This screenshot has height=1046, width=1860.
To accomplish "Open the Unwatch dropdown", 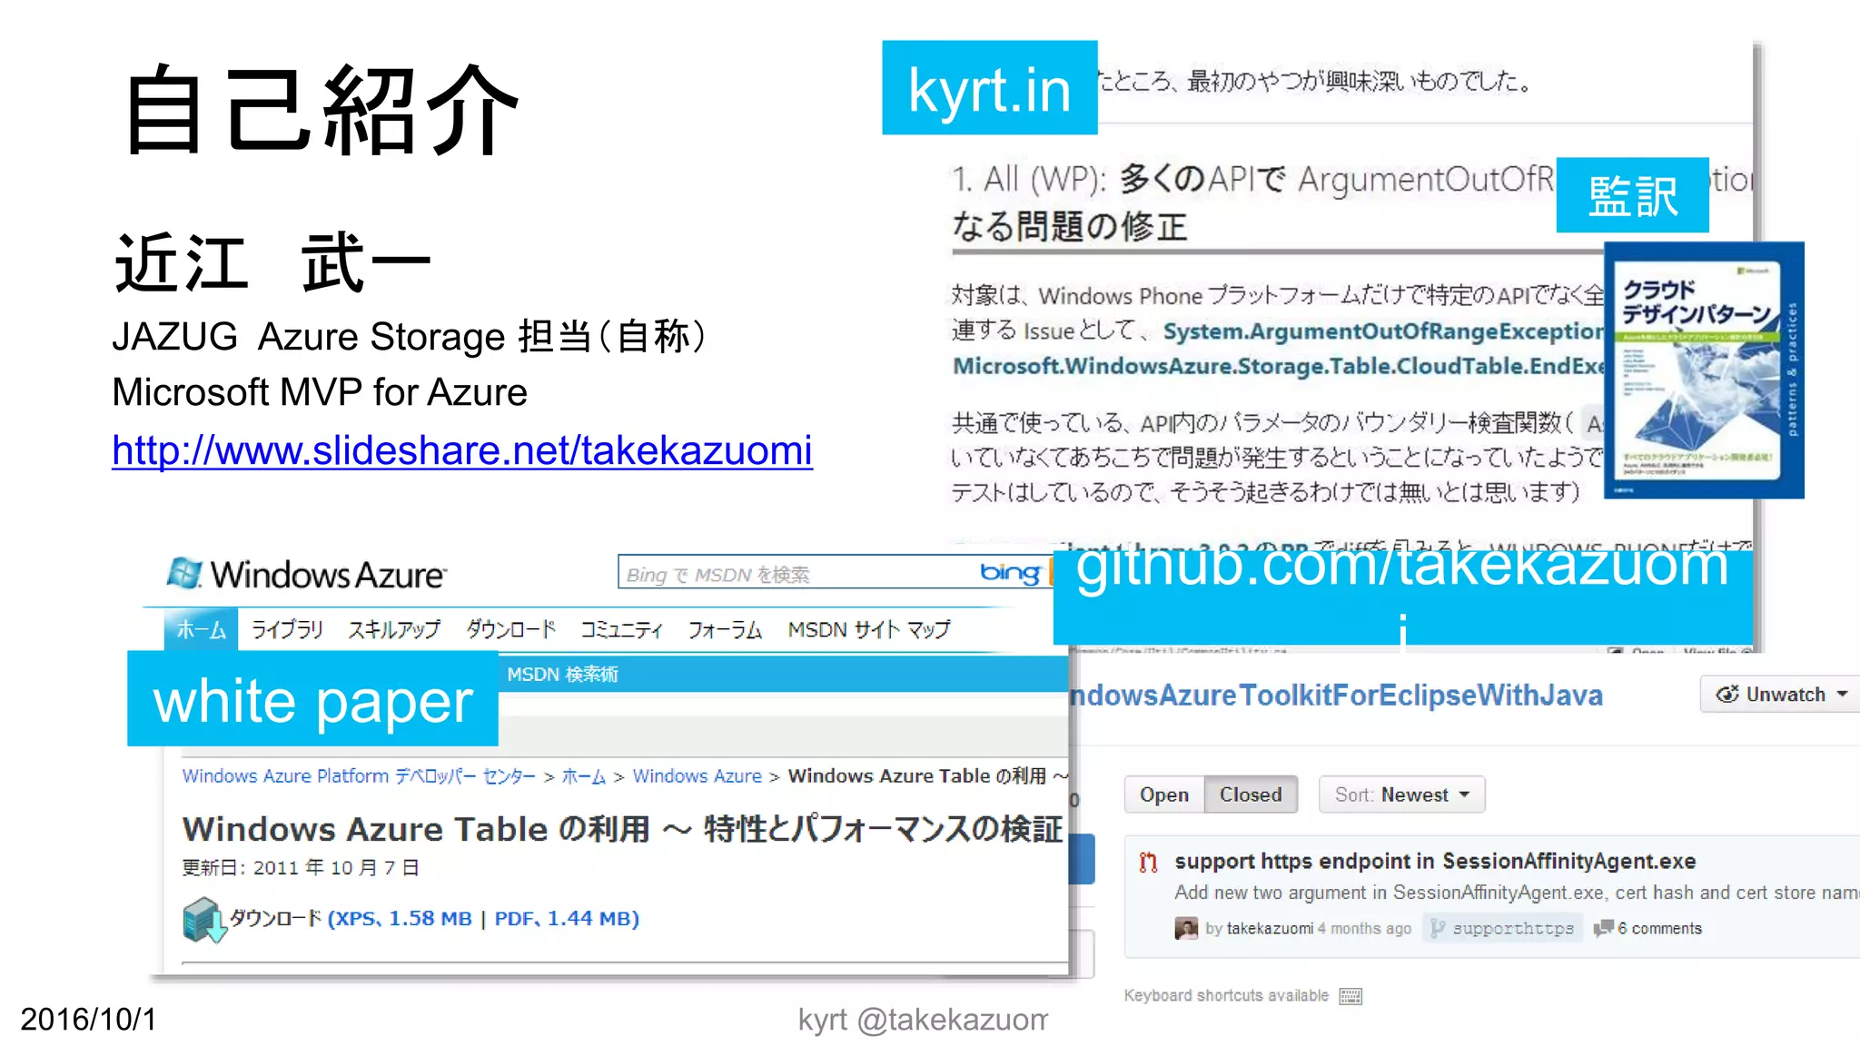I will click(1780, 695).
